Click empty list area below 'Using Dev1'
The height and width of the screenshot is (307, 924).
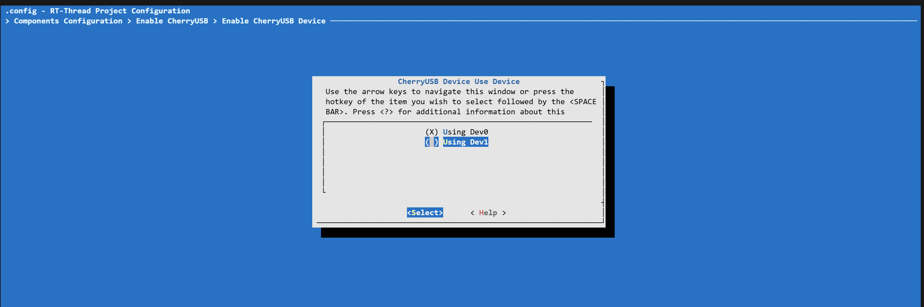(457, 169)
